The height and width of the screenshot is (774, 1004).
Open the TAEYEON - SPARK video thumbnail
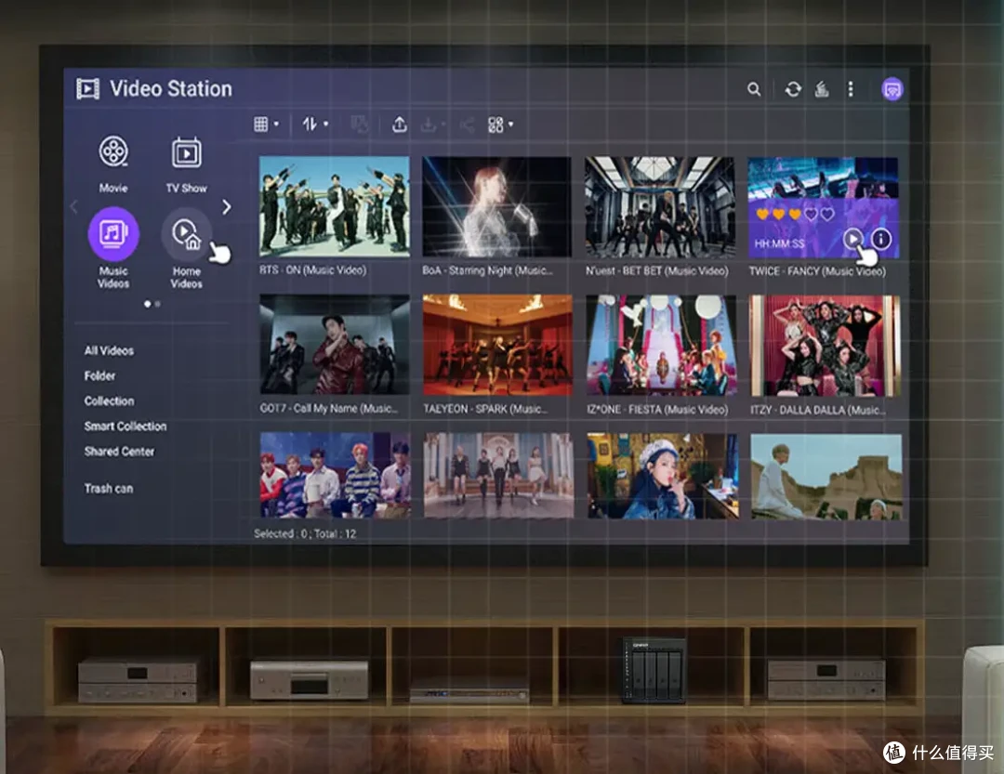[x=497, y=345]
